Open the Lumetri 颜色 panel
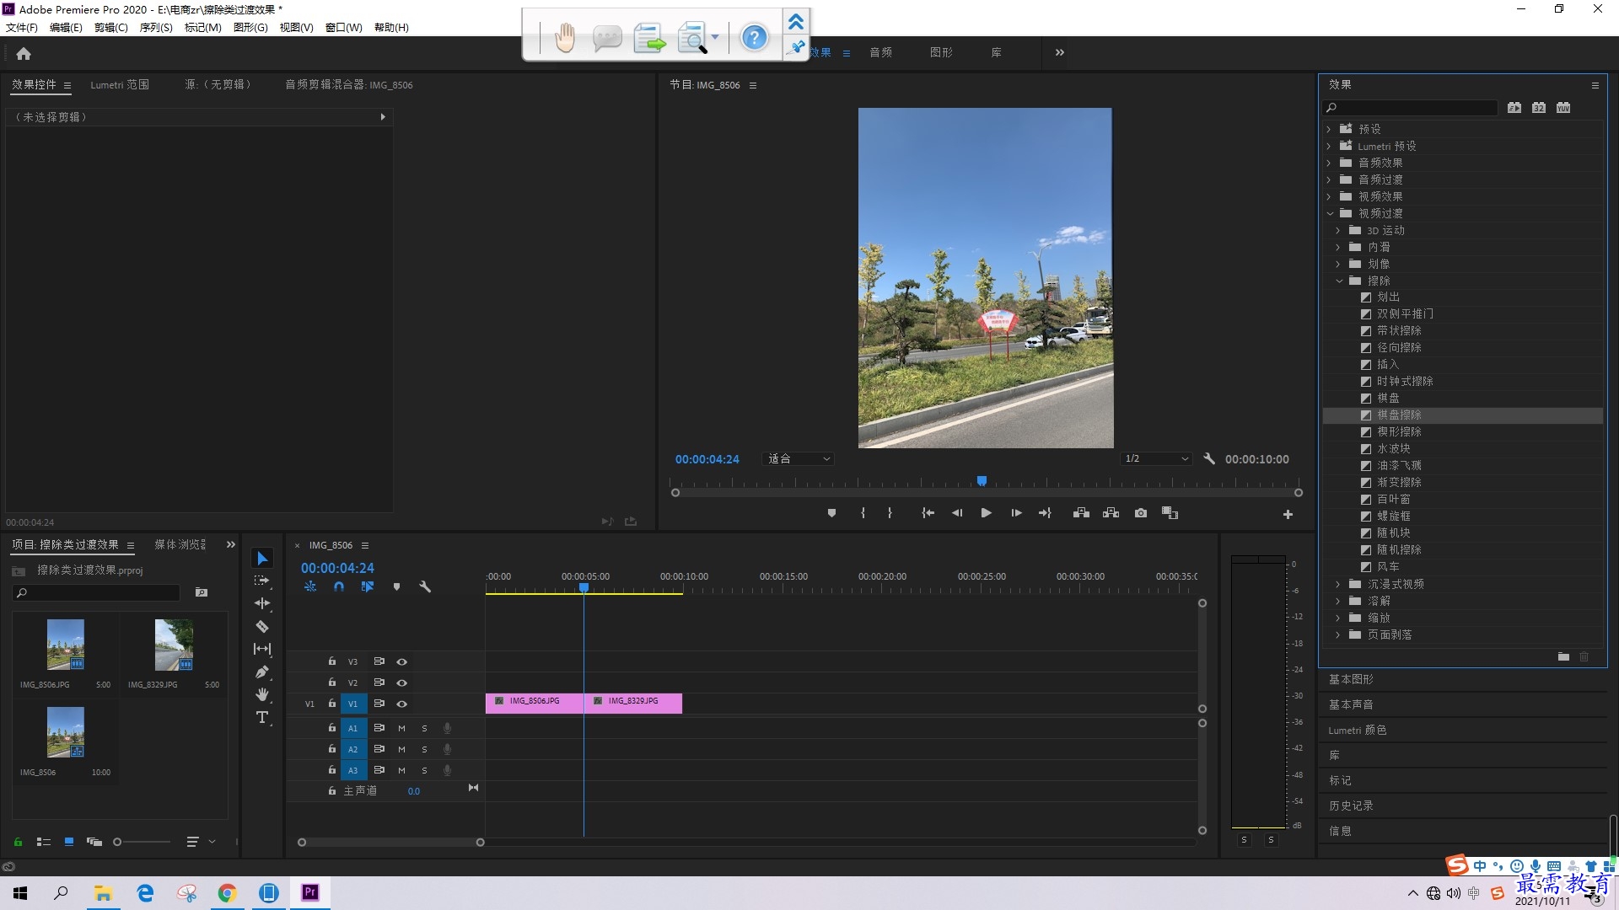 pos(1358,730)
